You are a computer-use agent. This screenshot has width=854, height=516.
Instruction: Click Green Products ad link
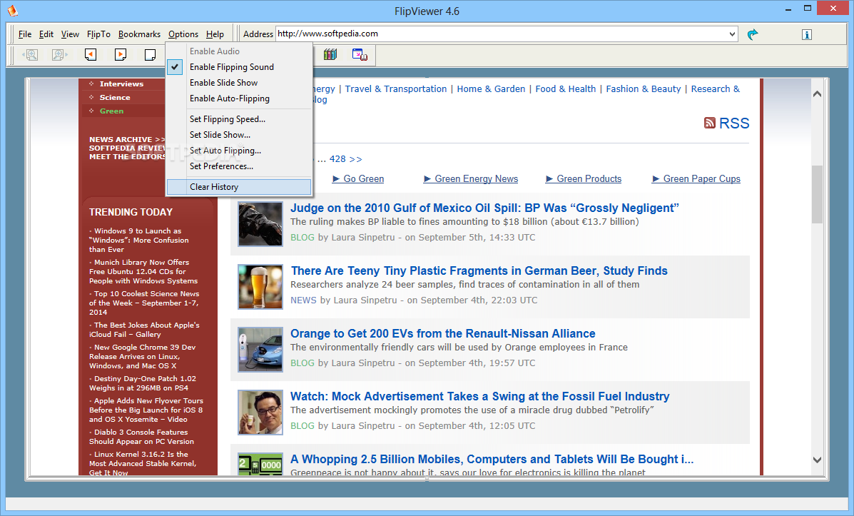pyautogui.click(x=584, y=178)
